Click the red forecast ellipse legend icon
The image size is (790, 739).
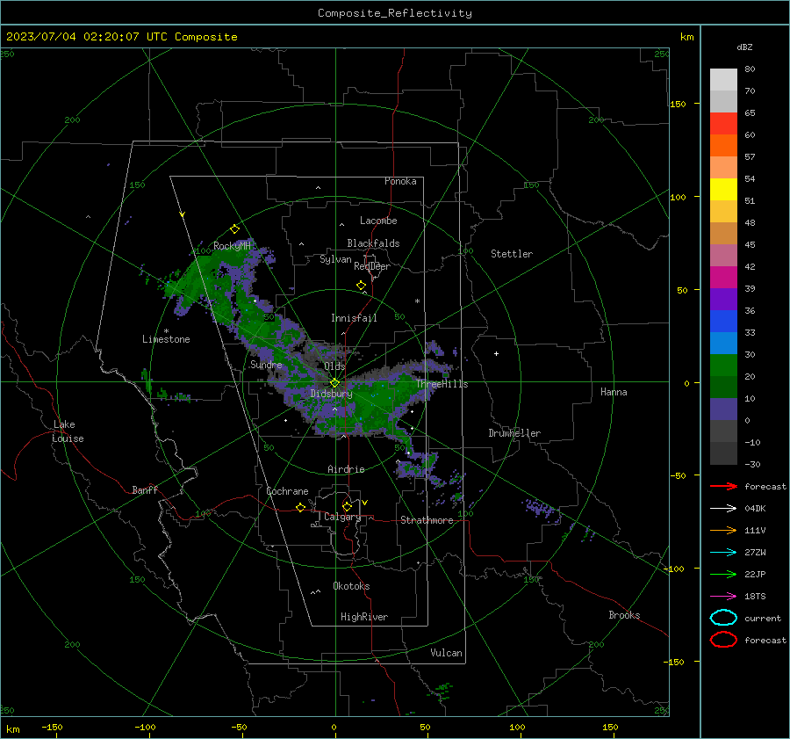pyautogui.click(x=723, y=640)
